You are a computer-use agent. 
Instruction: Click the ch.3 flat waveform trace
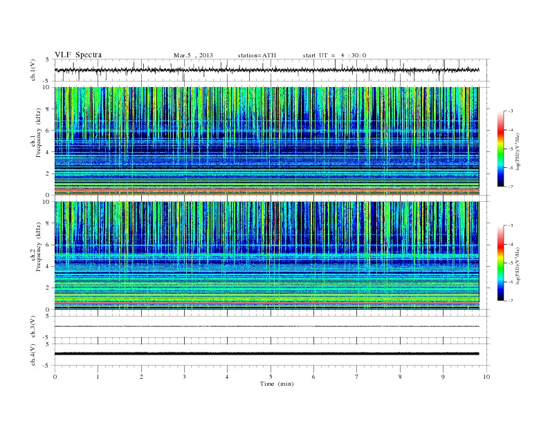pyautogui.click(x=266, y=326)
